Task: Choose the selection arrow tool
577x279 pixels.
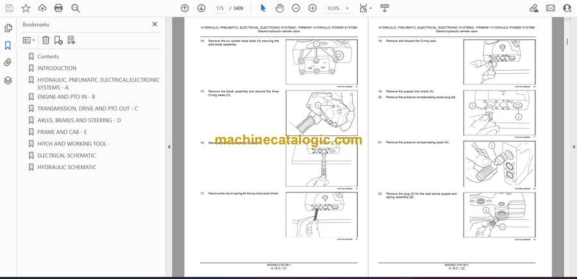Action: [263, 8]
